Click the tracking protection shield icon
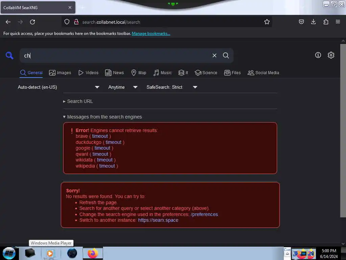Screen dimensions: 346x260 [67, 22]
